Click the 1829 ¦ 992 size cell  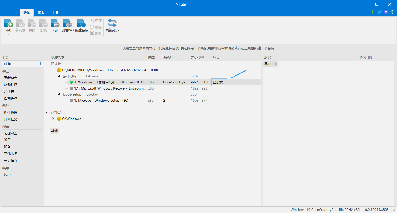pyautogui.click(x=199, y=88)
